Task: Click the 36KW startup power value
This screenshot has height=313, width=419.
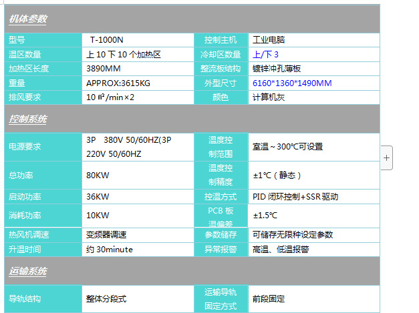Action: (x=98, y=197)
